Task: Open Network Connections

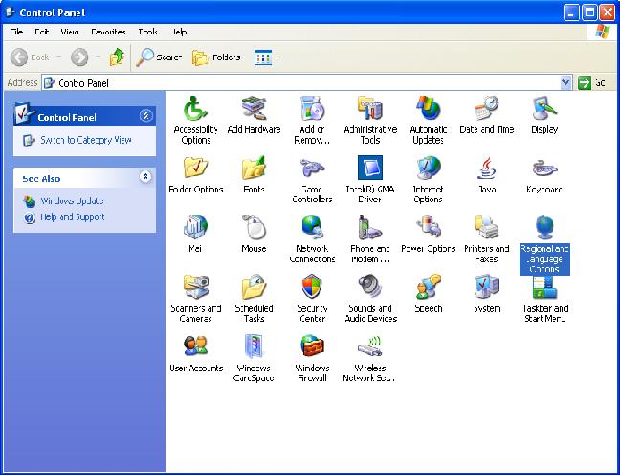Action: pyautogui.click(x=312, y=238)
